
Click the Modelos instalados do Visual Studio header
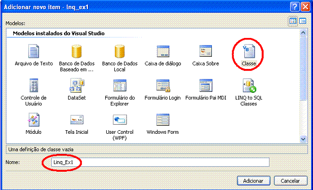point(58,33)
